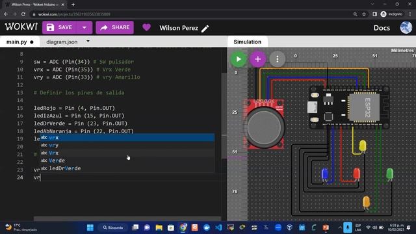Open the simulation three-dot menu

tap(278, 59)
